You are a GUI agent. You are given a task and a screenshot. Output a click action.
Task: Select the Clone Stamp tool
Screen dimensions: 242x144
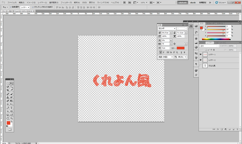point(8,97)
